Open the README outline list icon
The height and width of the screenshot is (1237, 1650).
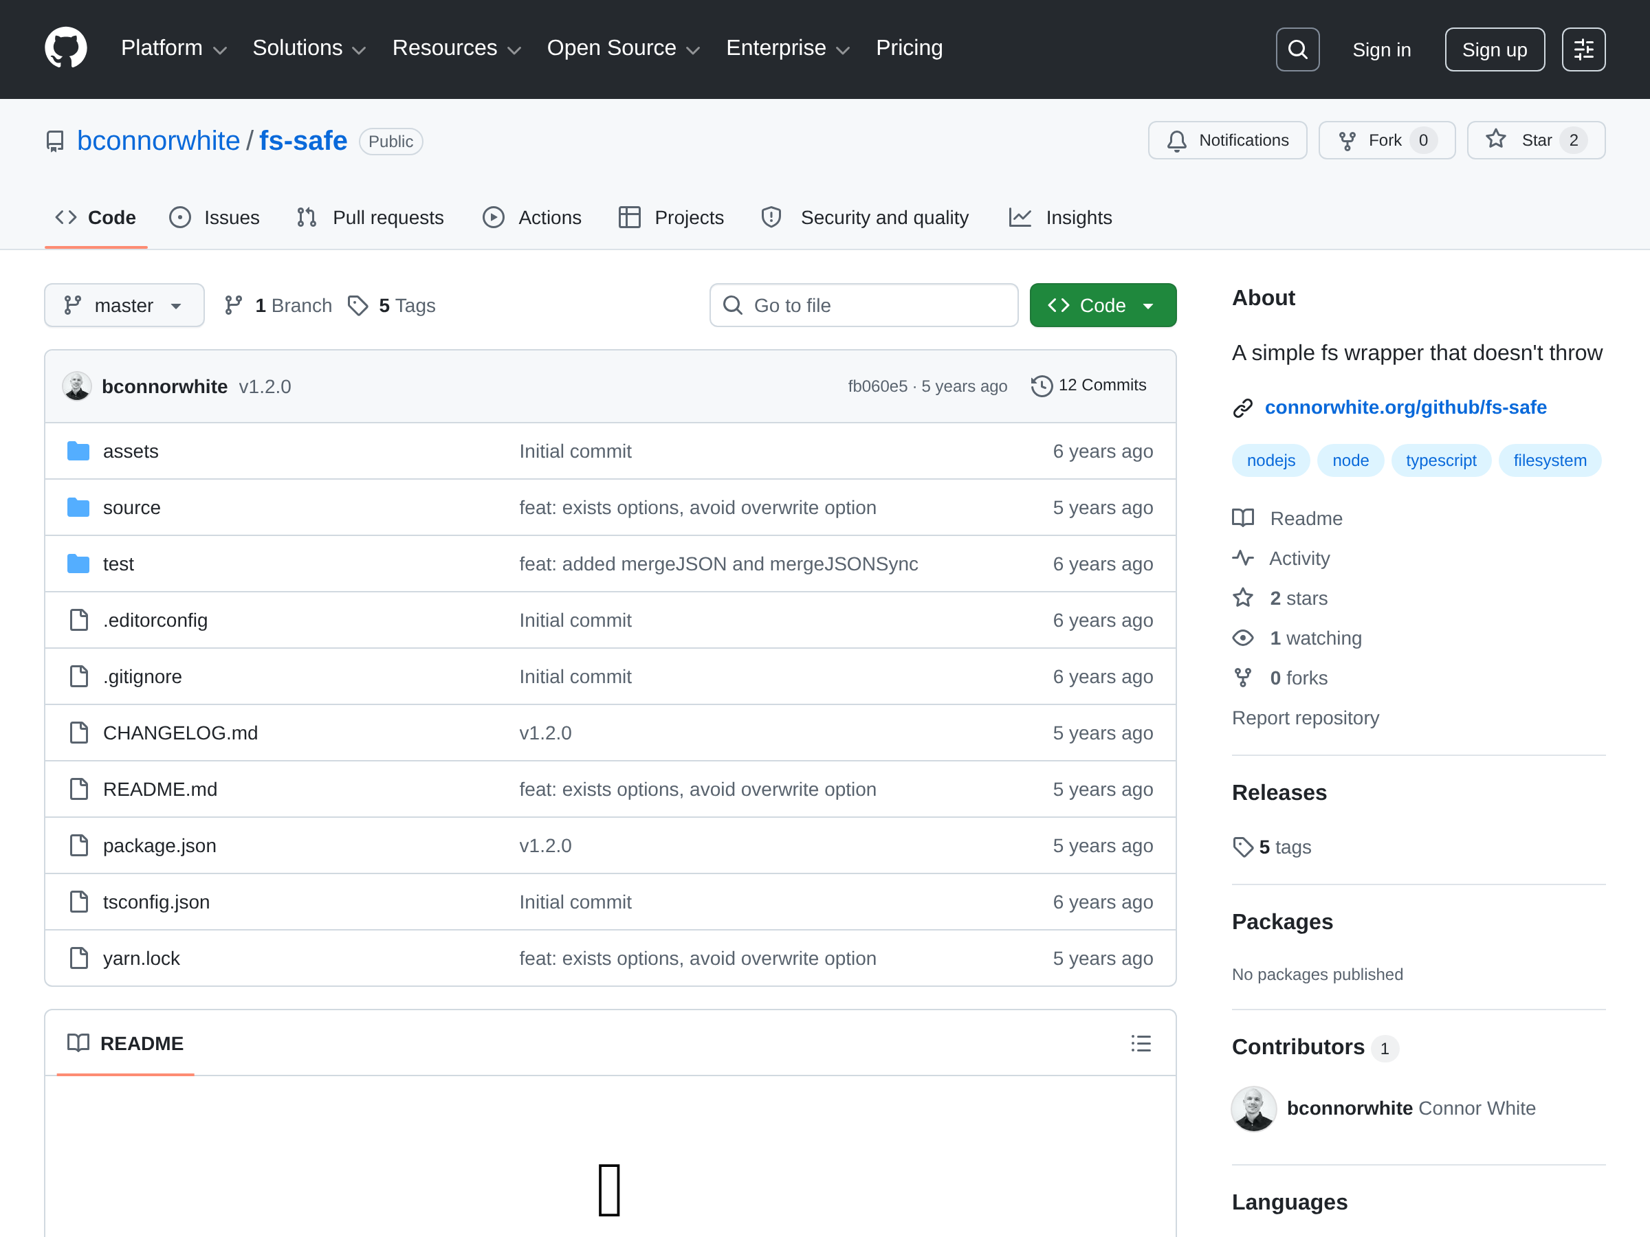tap(1141, 1043)
